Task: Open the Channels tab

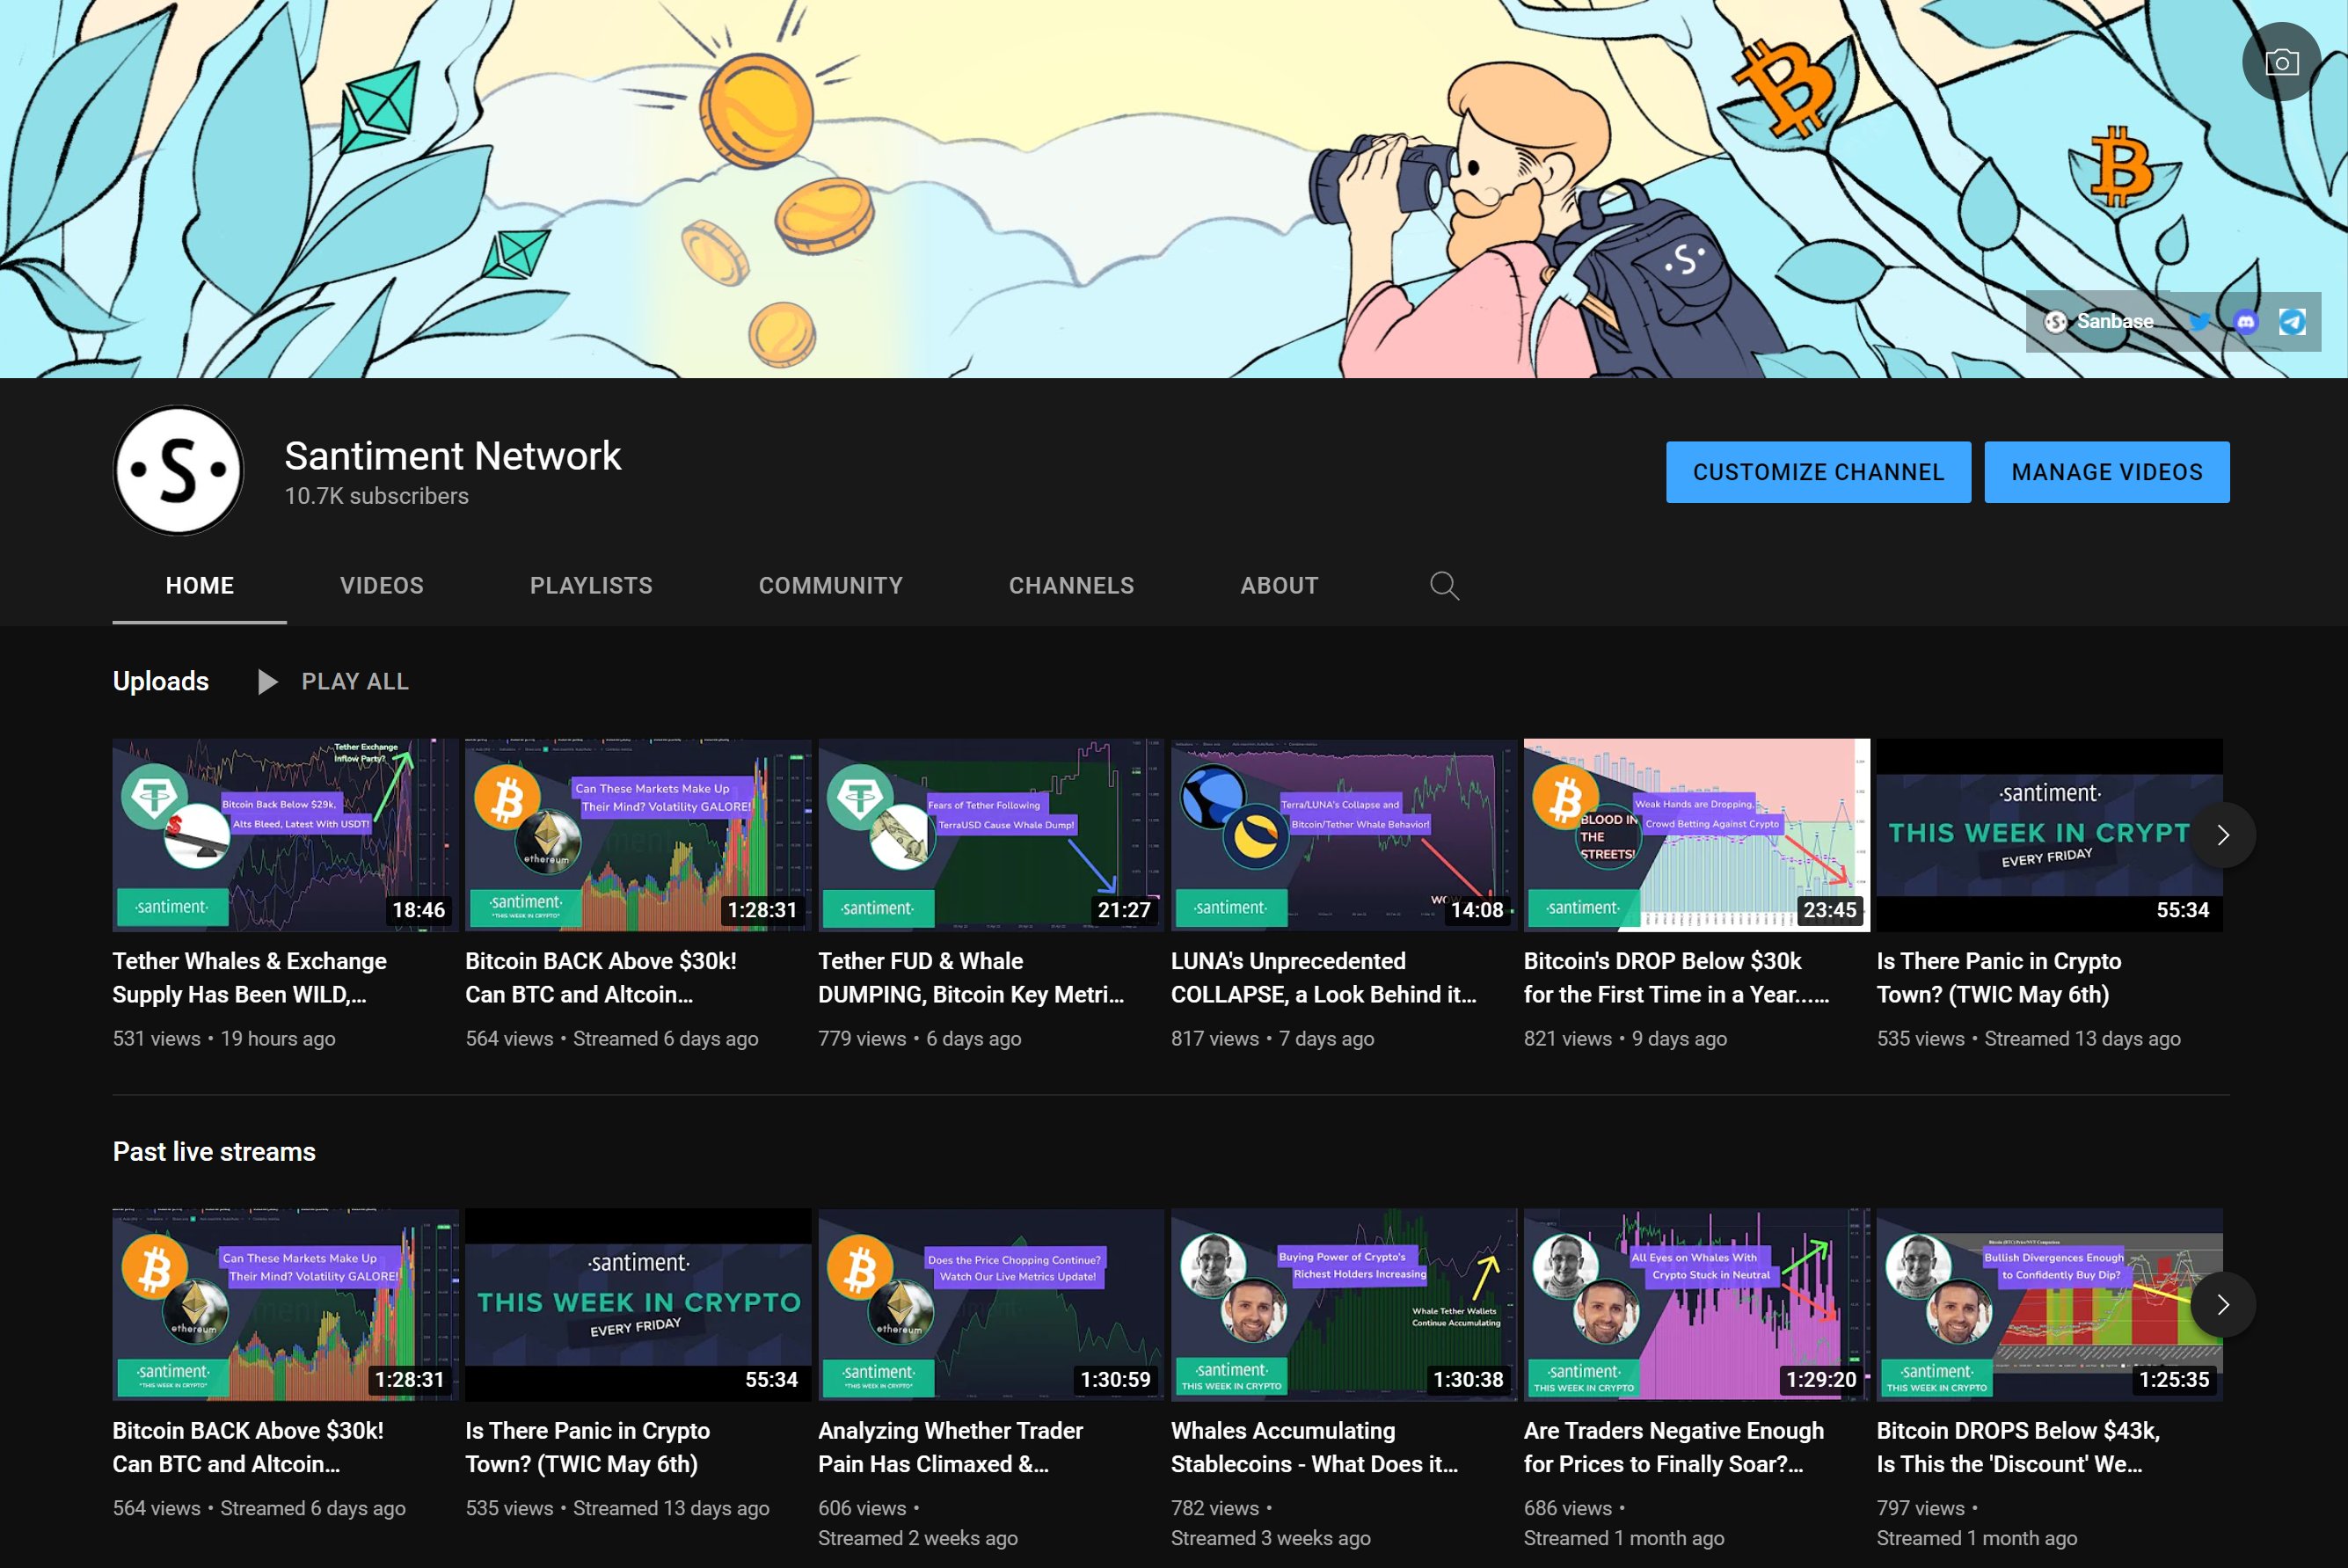Action: coord(1072,586)
